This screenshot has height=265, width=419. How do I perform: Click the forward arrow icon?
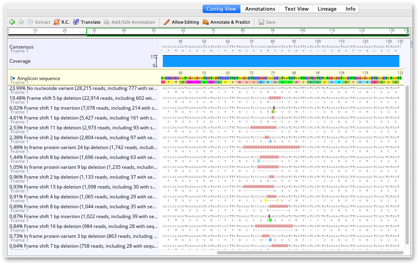(21, 22)
